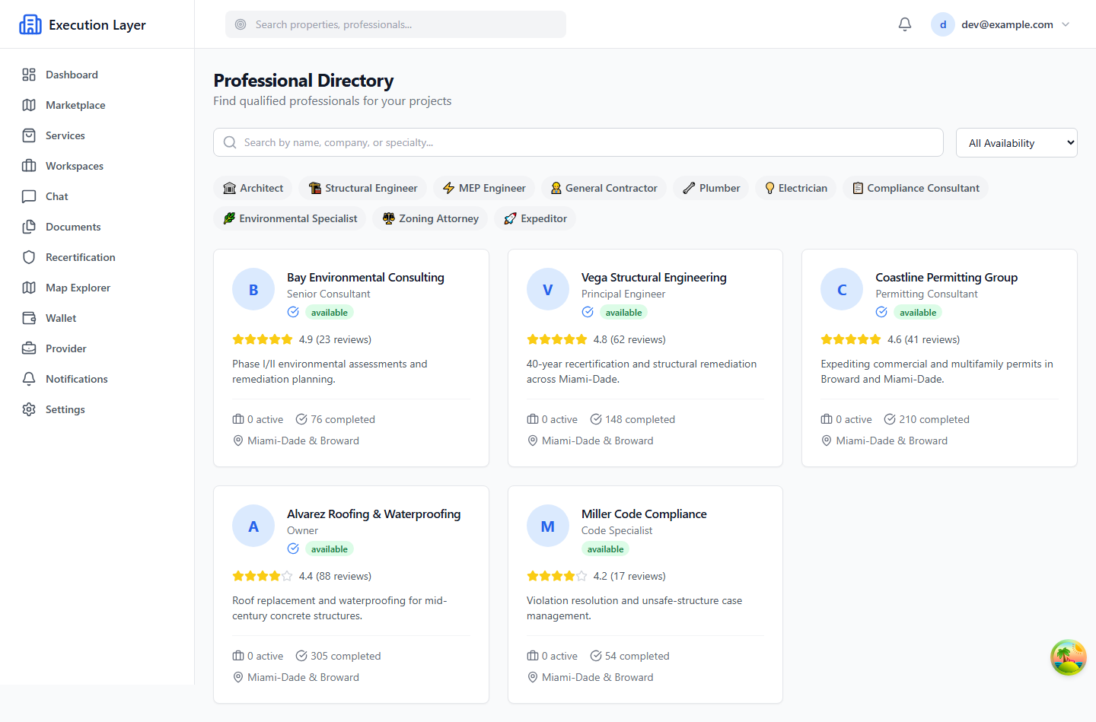Click verified badge on Alvarez Roofing
The width and height of the screenshot is (1096, 722).
[x=293, y=549]
